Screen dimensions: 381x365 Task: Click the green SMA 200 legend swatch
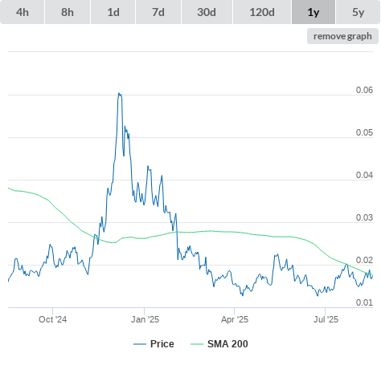click(197, 344)
